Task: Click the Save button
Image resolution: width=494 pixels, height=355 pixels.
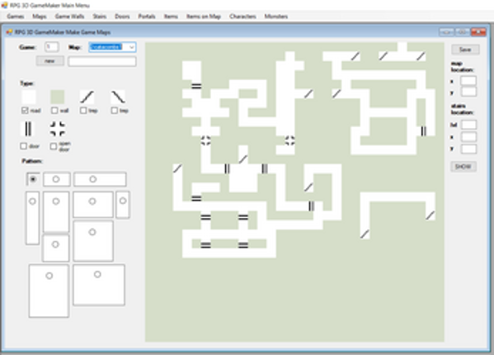Action: [x=465, y=50]
